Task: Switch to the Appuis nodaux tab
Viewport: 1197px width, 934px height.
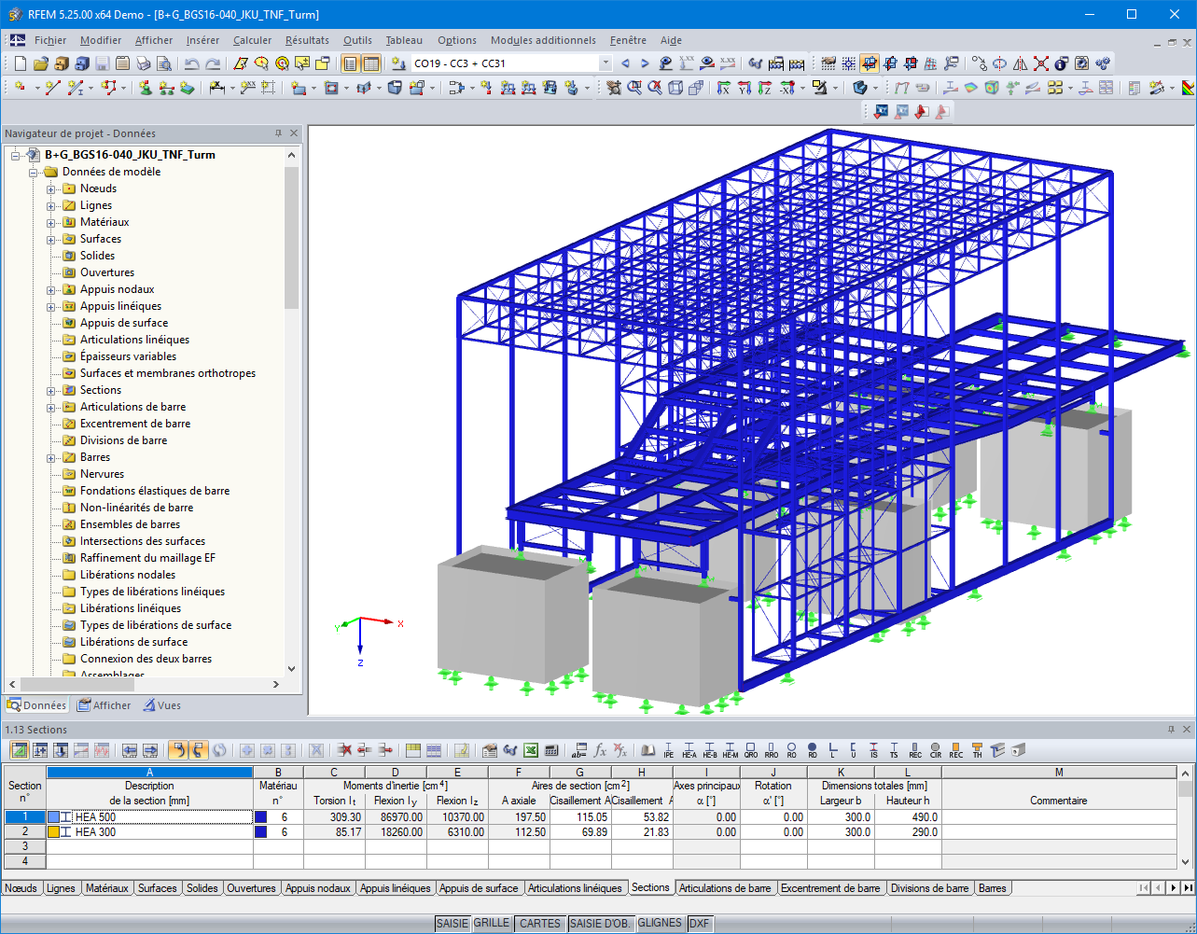Action: [x=318, y=887]
